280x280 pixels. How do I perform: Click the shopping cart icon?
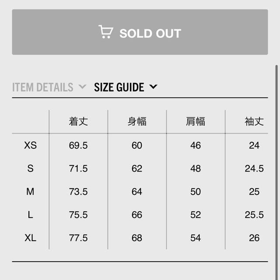point(106,31)
